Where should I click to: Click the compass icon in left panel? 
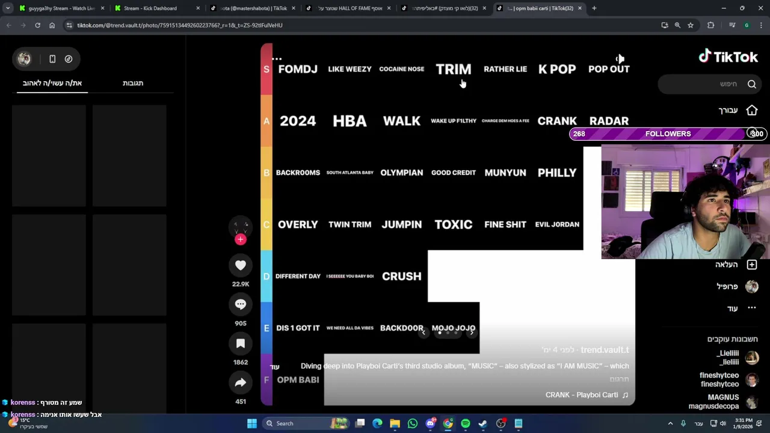[69, 59]
